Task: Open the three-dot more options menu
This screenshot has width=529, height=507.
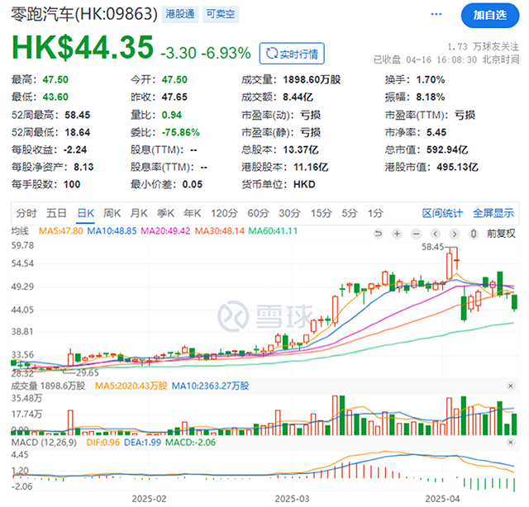Action: pos(436,14)
